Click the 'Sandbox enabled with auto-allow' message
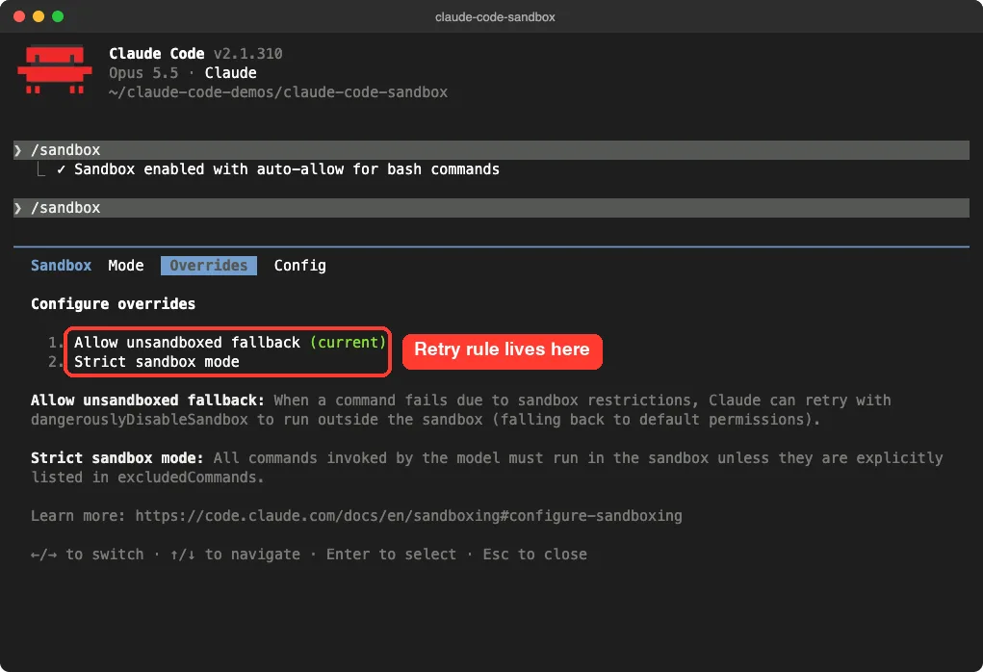Viewport: 983px width, 672px height. 287,169
